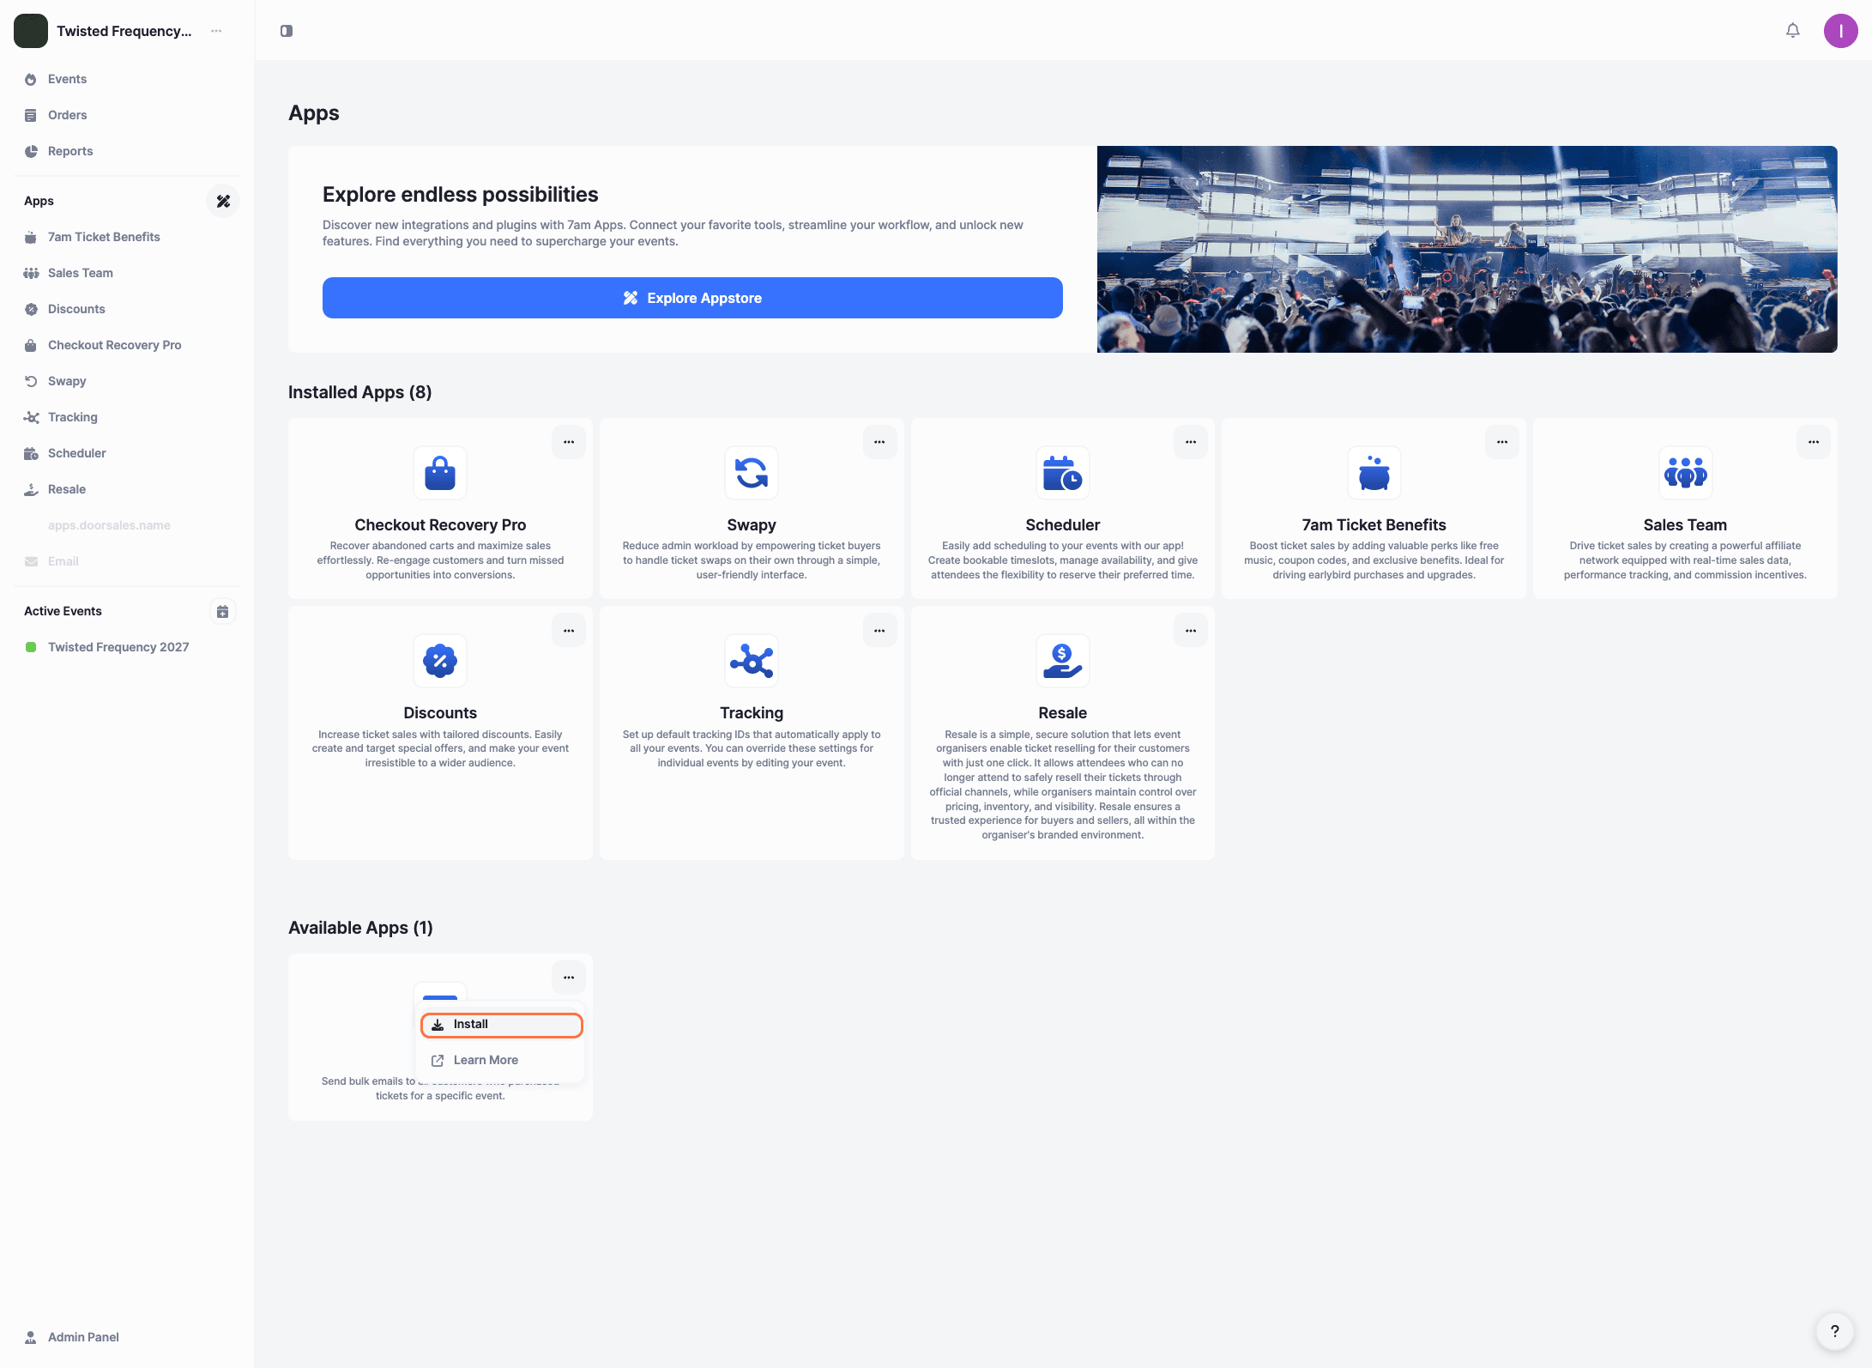This screenshot has height=1368, width=1872.
Task: Toggle the sidebar collapse icon
Action: (x=287, y=31)
